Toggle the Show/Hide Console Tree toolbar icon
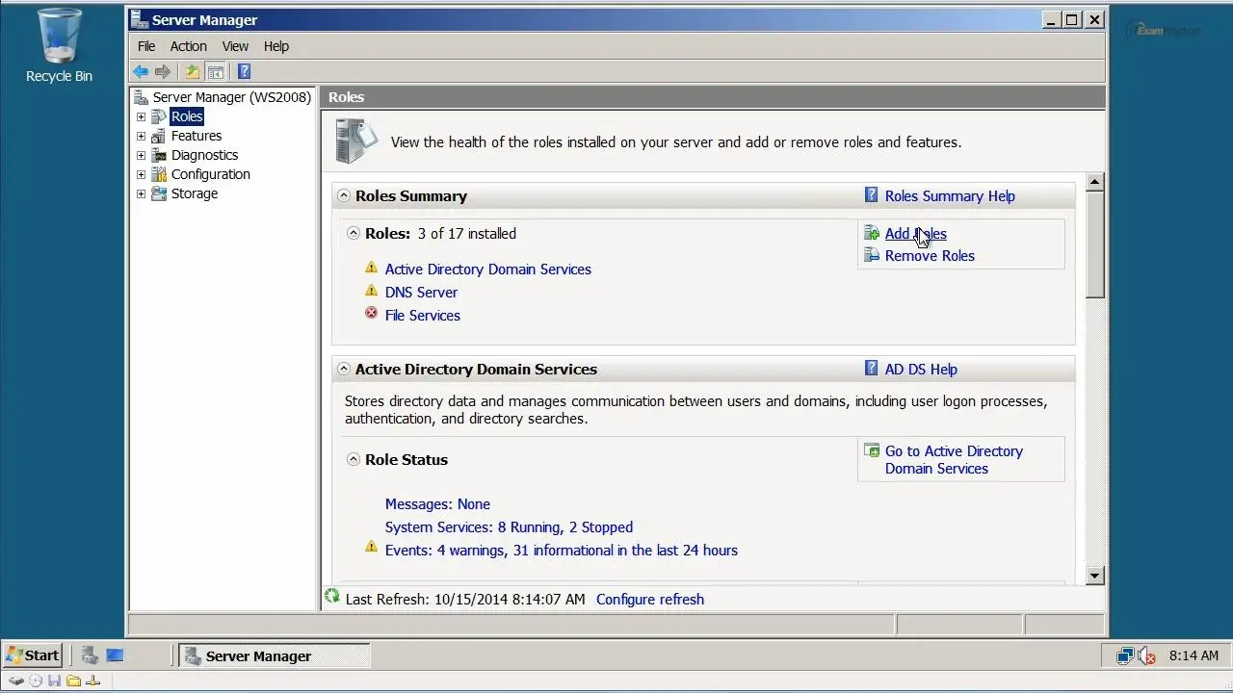The width and height of the screenshot is (1233, 693). (x=216, y=71)
